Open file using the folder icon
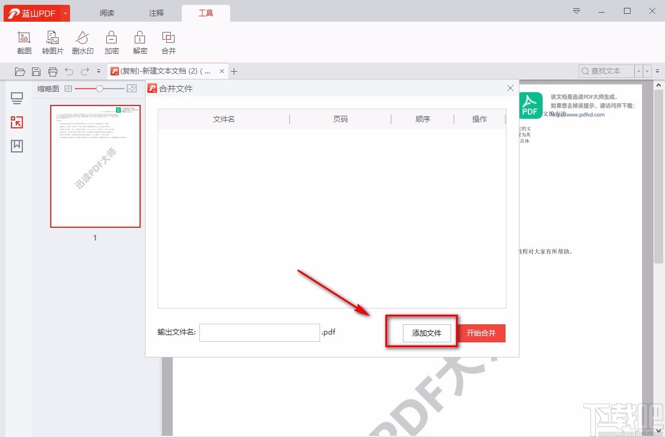The height and width of the screenshot is (437, 665). coord(20,72)
